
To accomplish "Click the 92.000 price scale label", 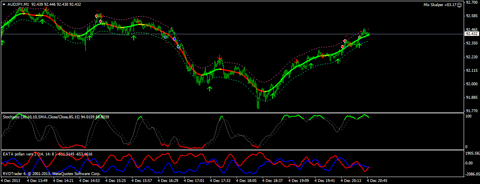I will point(471,84).
